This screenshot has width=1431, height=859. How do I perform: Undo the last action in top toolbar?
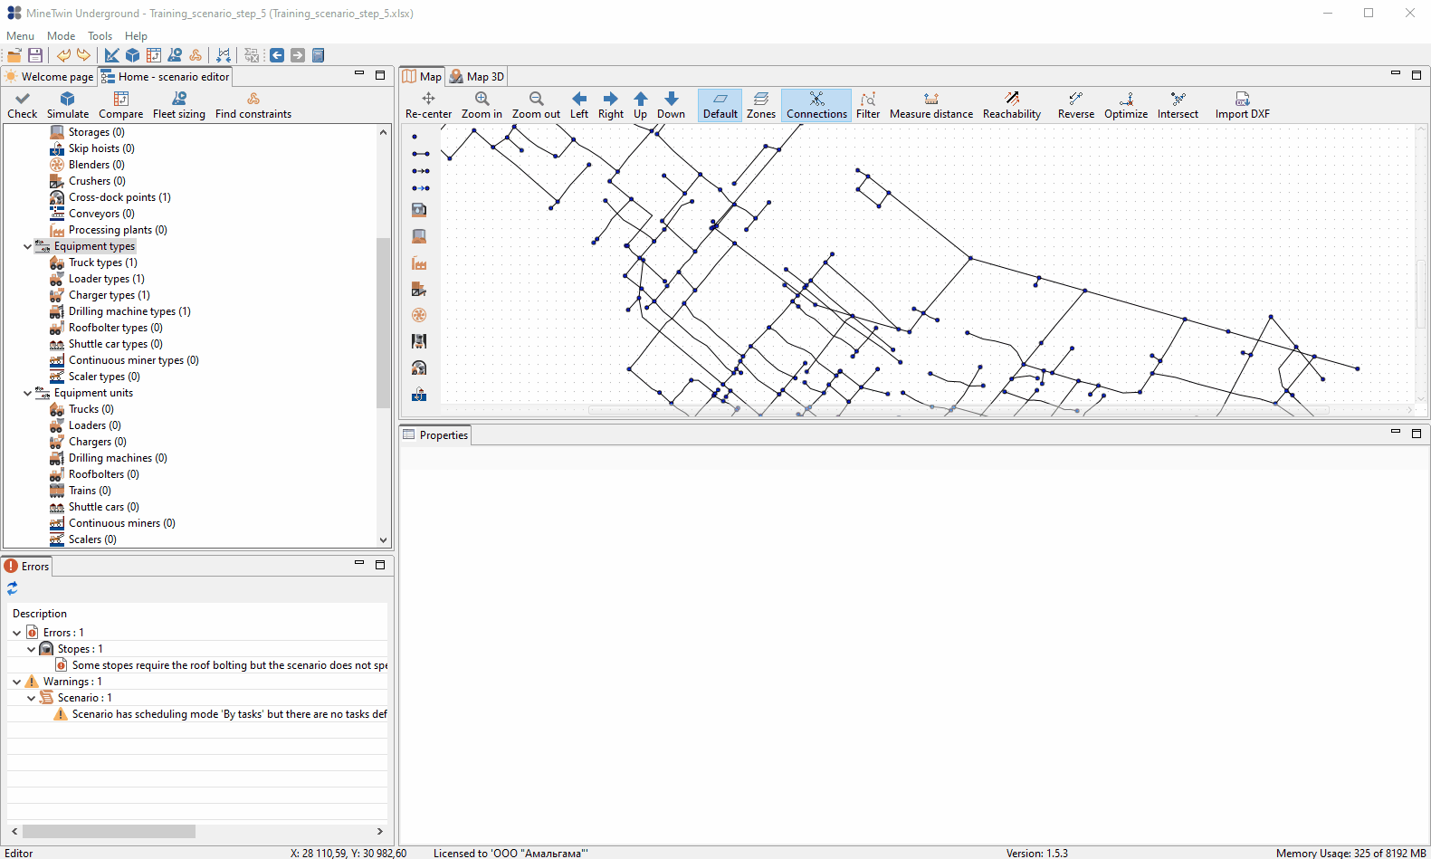[x=63, y=55]
